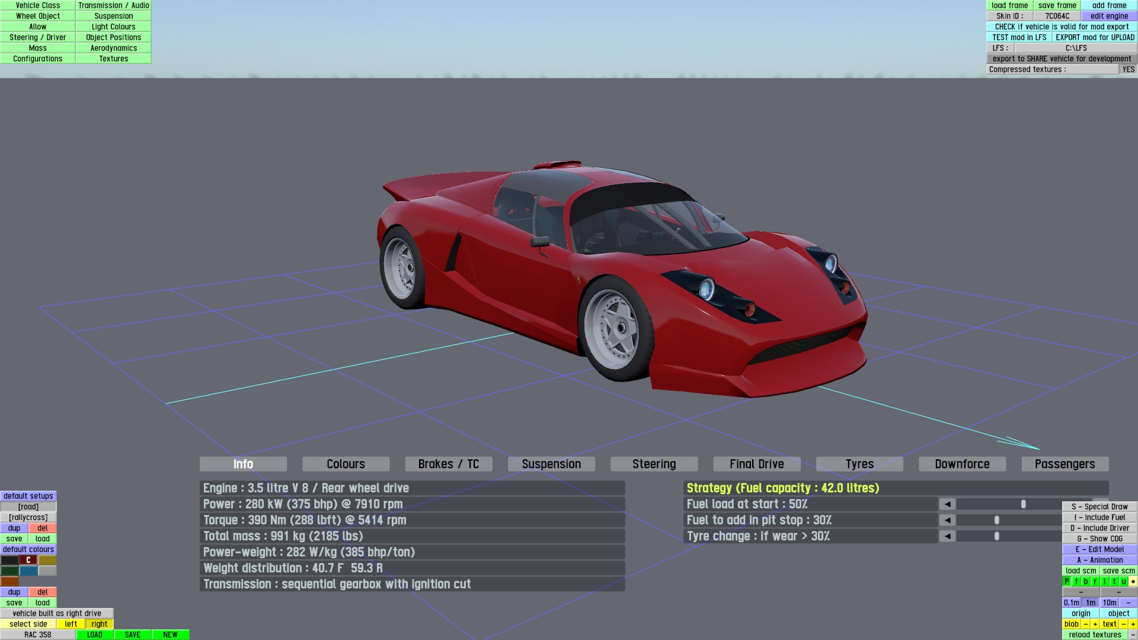Click plus button next to blob
1138x640 pixels.
[1095, 624]
